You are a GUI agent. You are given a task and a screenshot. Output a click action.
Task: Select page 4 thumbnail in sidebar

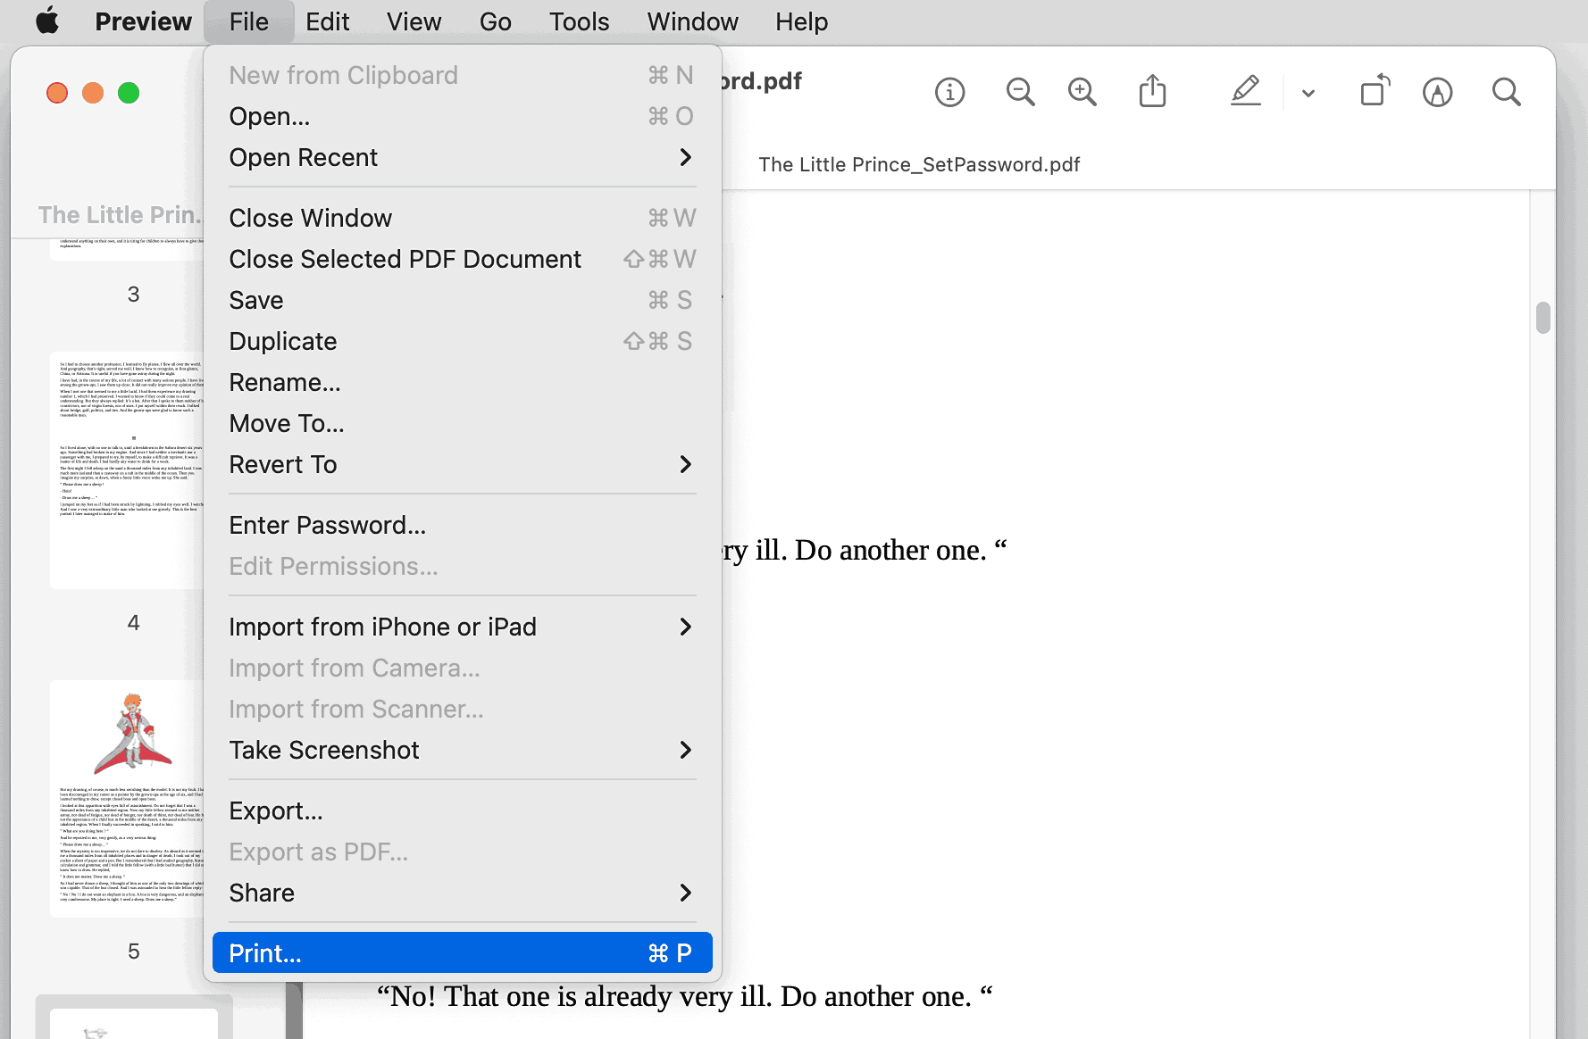pos(127,470)
